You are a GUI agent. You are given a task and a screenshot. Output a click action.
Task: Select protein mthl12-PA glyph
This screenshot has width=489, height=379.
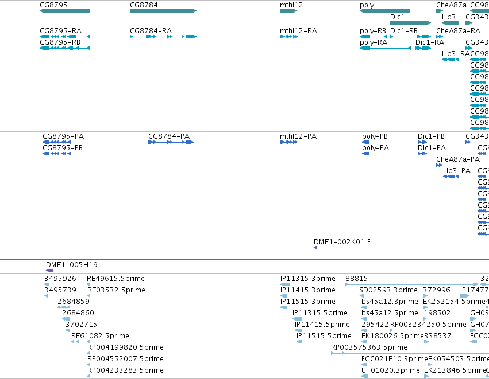(288, 142)
